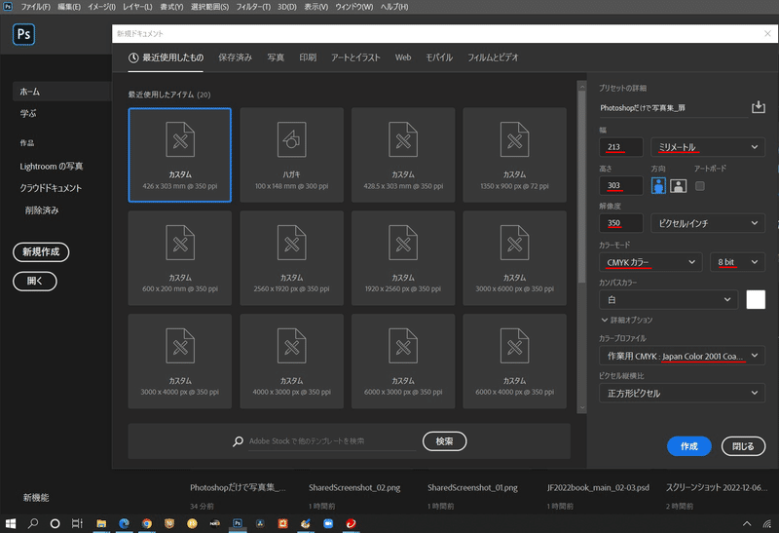Open Windows taskbar search
The image size is (779, 533).
33,523
